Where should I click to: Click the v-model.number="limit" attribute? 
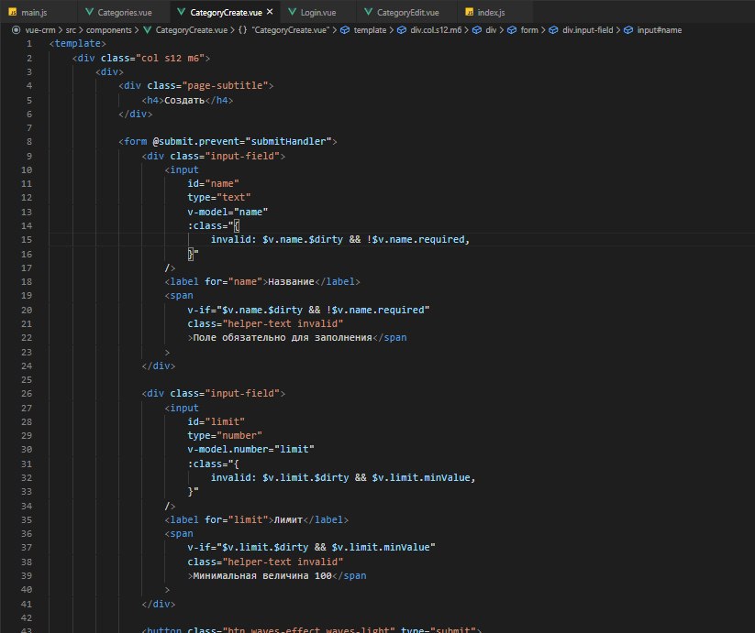tap(250, 450)
